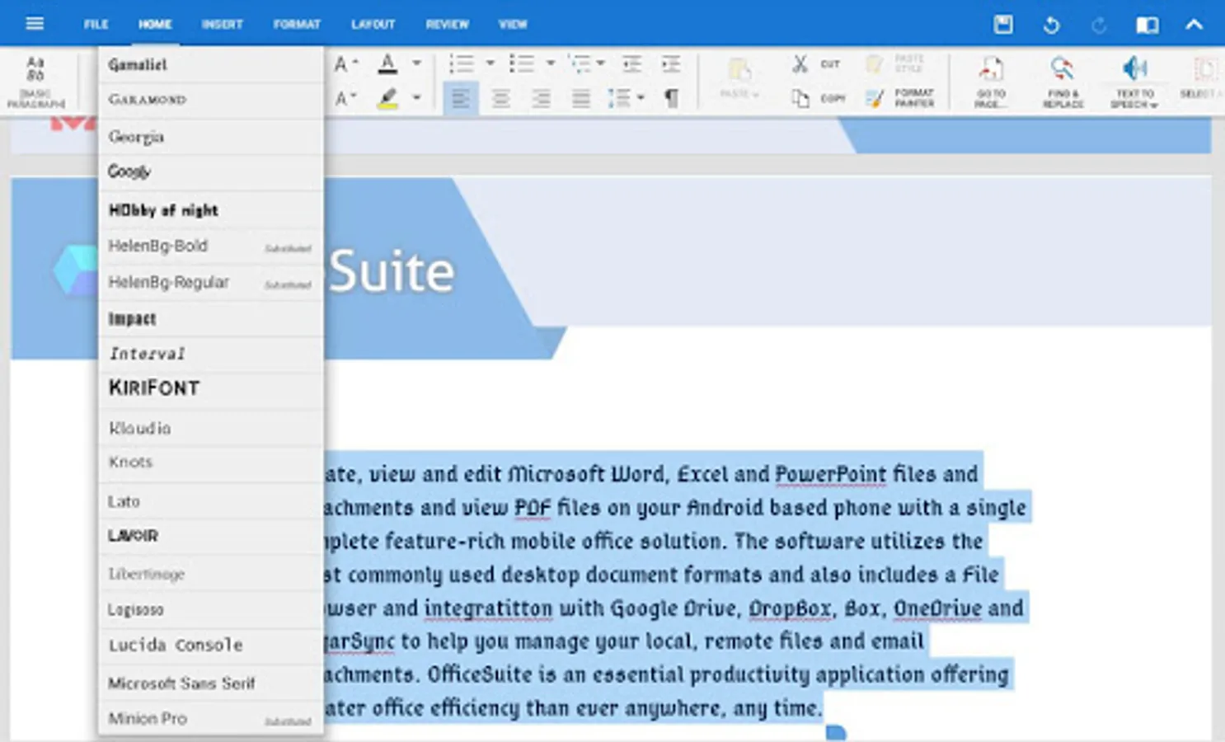Apply the yellow highlight color

click(x=387, y=99)
